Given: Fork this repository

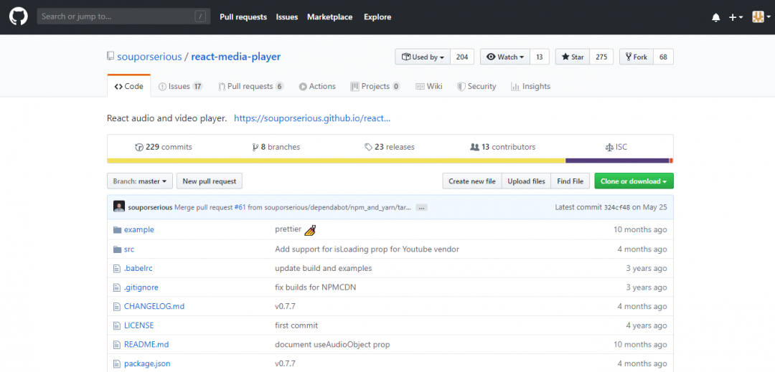Looking at the screenshot, I should [x=636, y=57].
